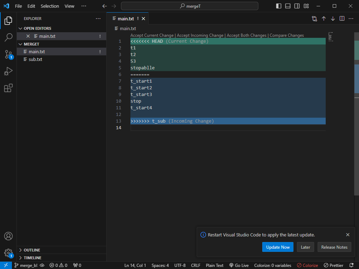Viewport: 359px width, 269px height.
Task: Change indentation via Spaces: 4
Action: (x=160, y=265)
